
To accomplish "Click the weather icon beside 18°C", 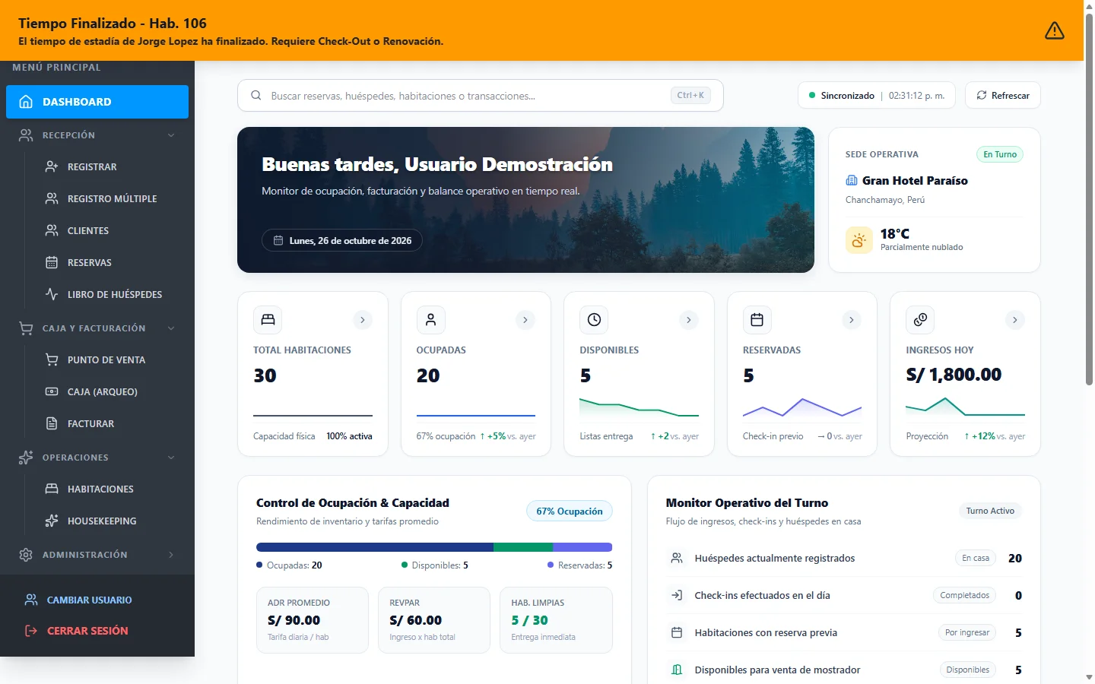I will [x=859, y=240].
